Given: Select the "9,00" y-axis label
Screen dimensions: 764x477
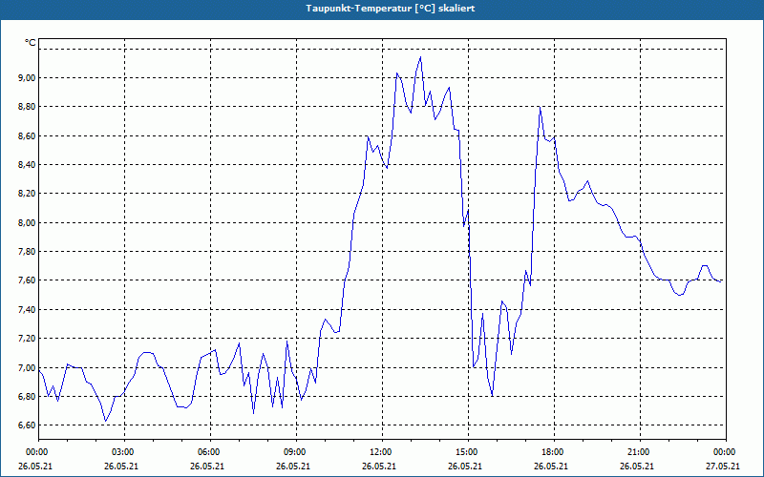Looking at the screenshot, I should point(27,78).
